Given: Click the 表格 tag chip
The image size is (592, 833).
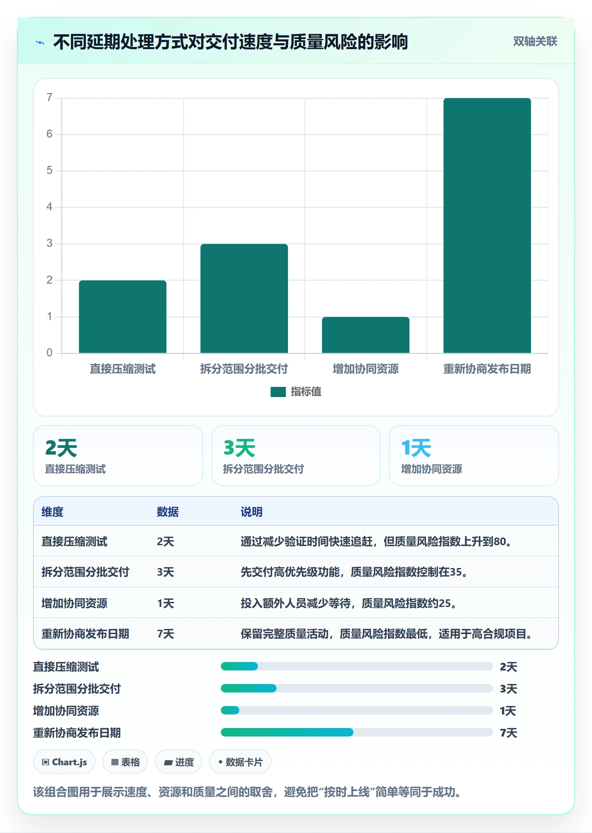Looking at the screenshot, I should (x=125, y=762).
